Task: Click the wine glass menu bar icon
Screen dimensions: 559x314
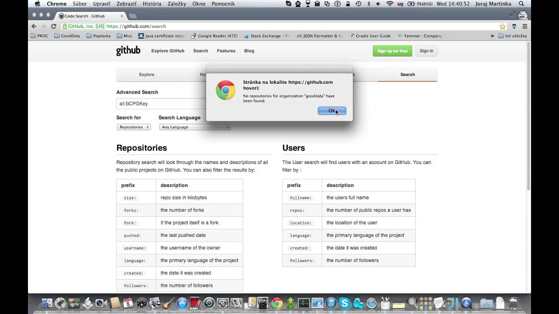Action: pyautogui.click(x=307, y=3)
